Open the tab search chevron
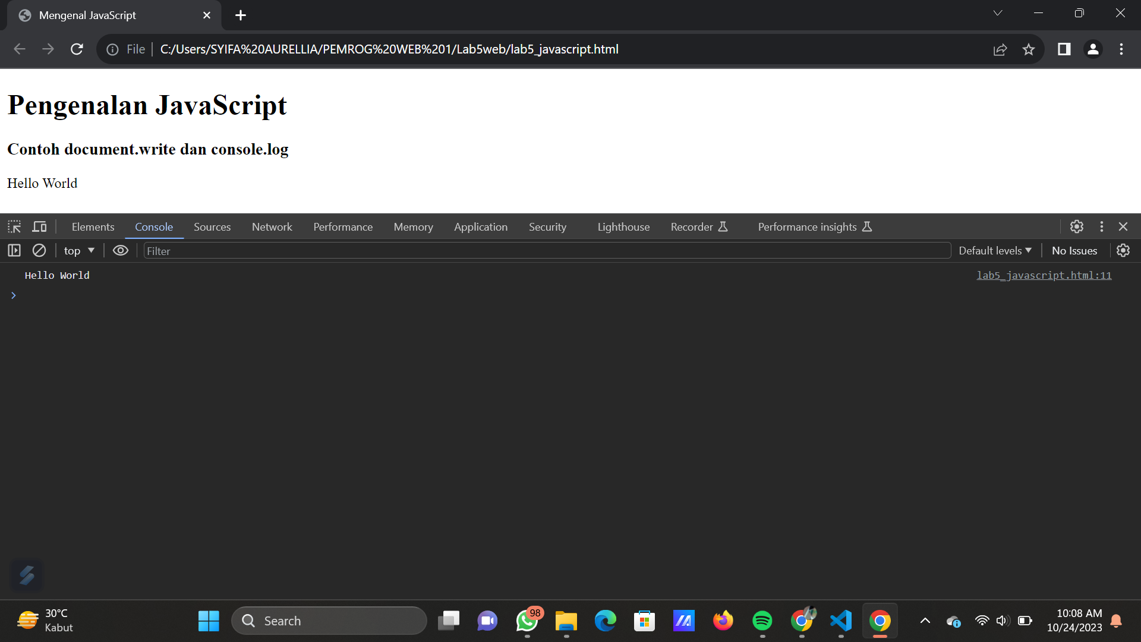The image size is (1141, 642). (x=997, y=12)
